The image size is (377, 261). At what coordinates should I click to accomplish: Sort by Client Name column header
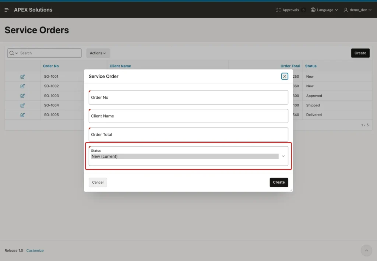(120, 66)
